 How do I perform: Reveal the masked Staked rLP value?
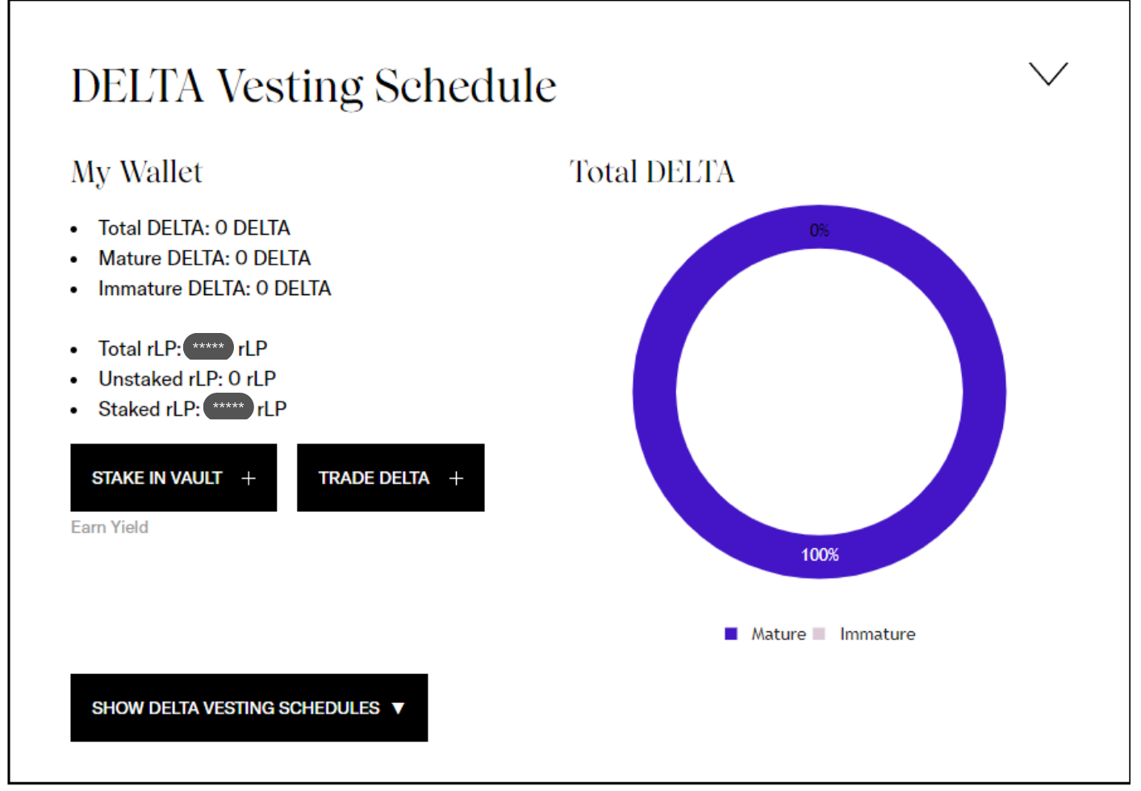click(228, 407)
